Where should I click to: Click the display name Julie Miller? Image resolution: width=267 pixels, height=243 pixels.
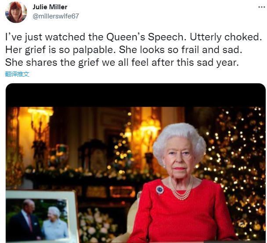[50, 7]
